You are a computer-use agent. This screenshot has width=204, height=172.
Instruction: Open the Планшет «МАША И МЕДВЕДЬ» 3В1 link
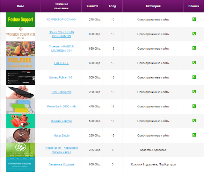pos(62,48)
